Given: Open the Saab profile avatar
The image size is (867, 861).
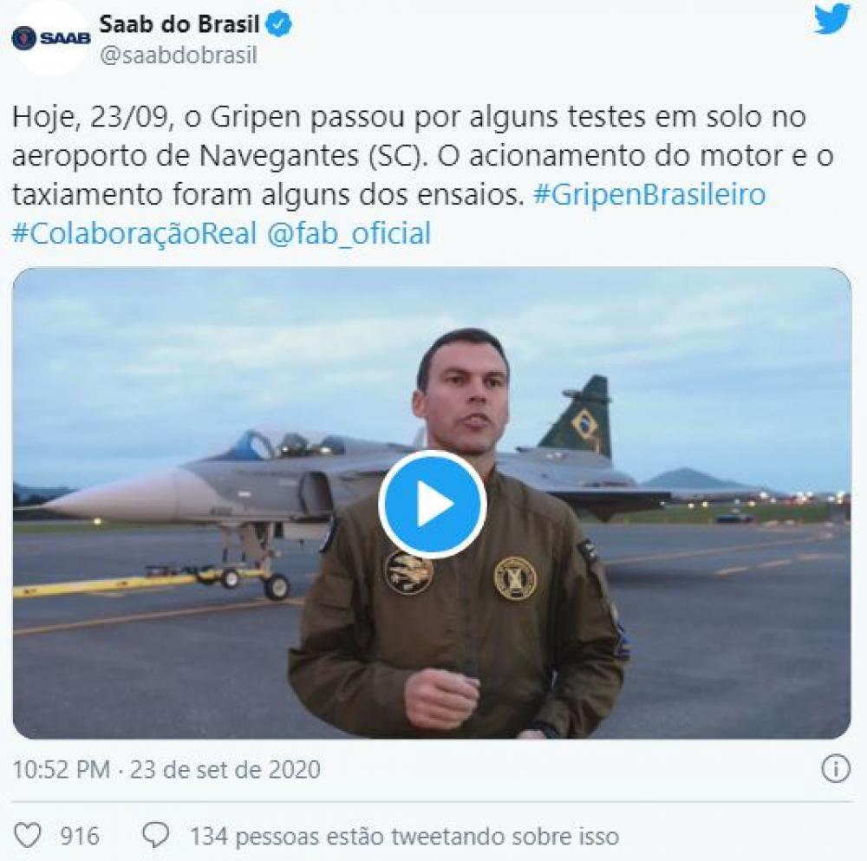Looking at the screenshot, I should [x=50, y=37].
